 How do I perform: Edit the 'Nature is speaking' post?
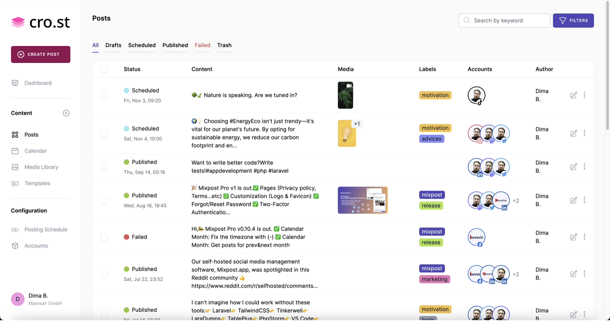point(573,95)
